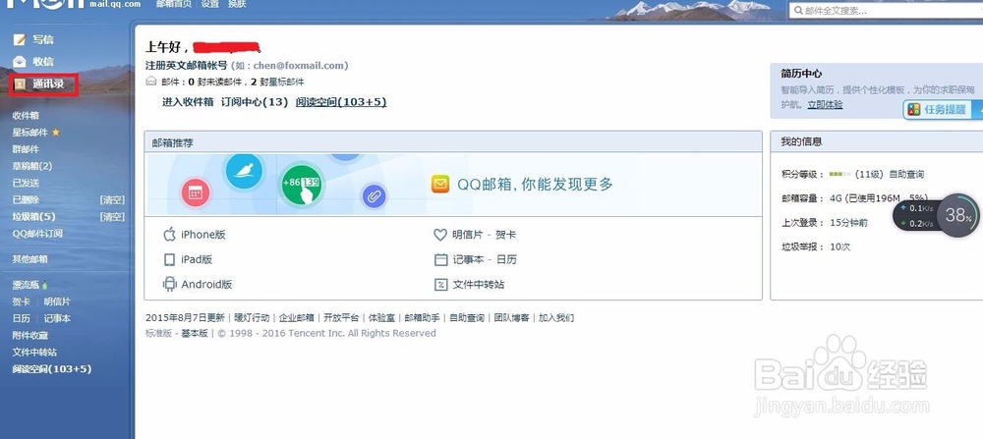Click the 38% circular speed widget
This screenshot has height=439, width=983.
[957, 215]
